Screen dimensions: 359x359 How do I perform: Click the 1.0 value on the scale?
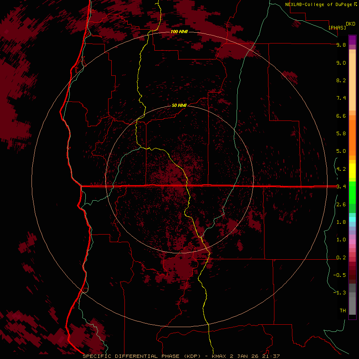[341, 240]
